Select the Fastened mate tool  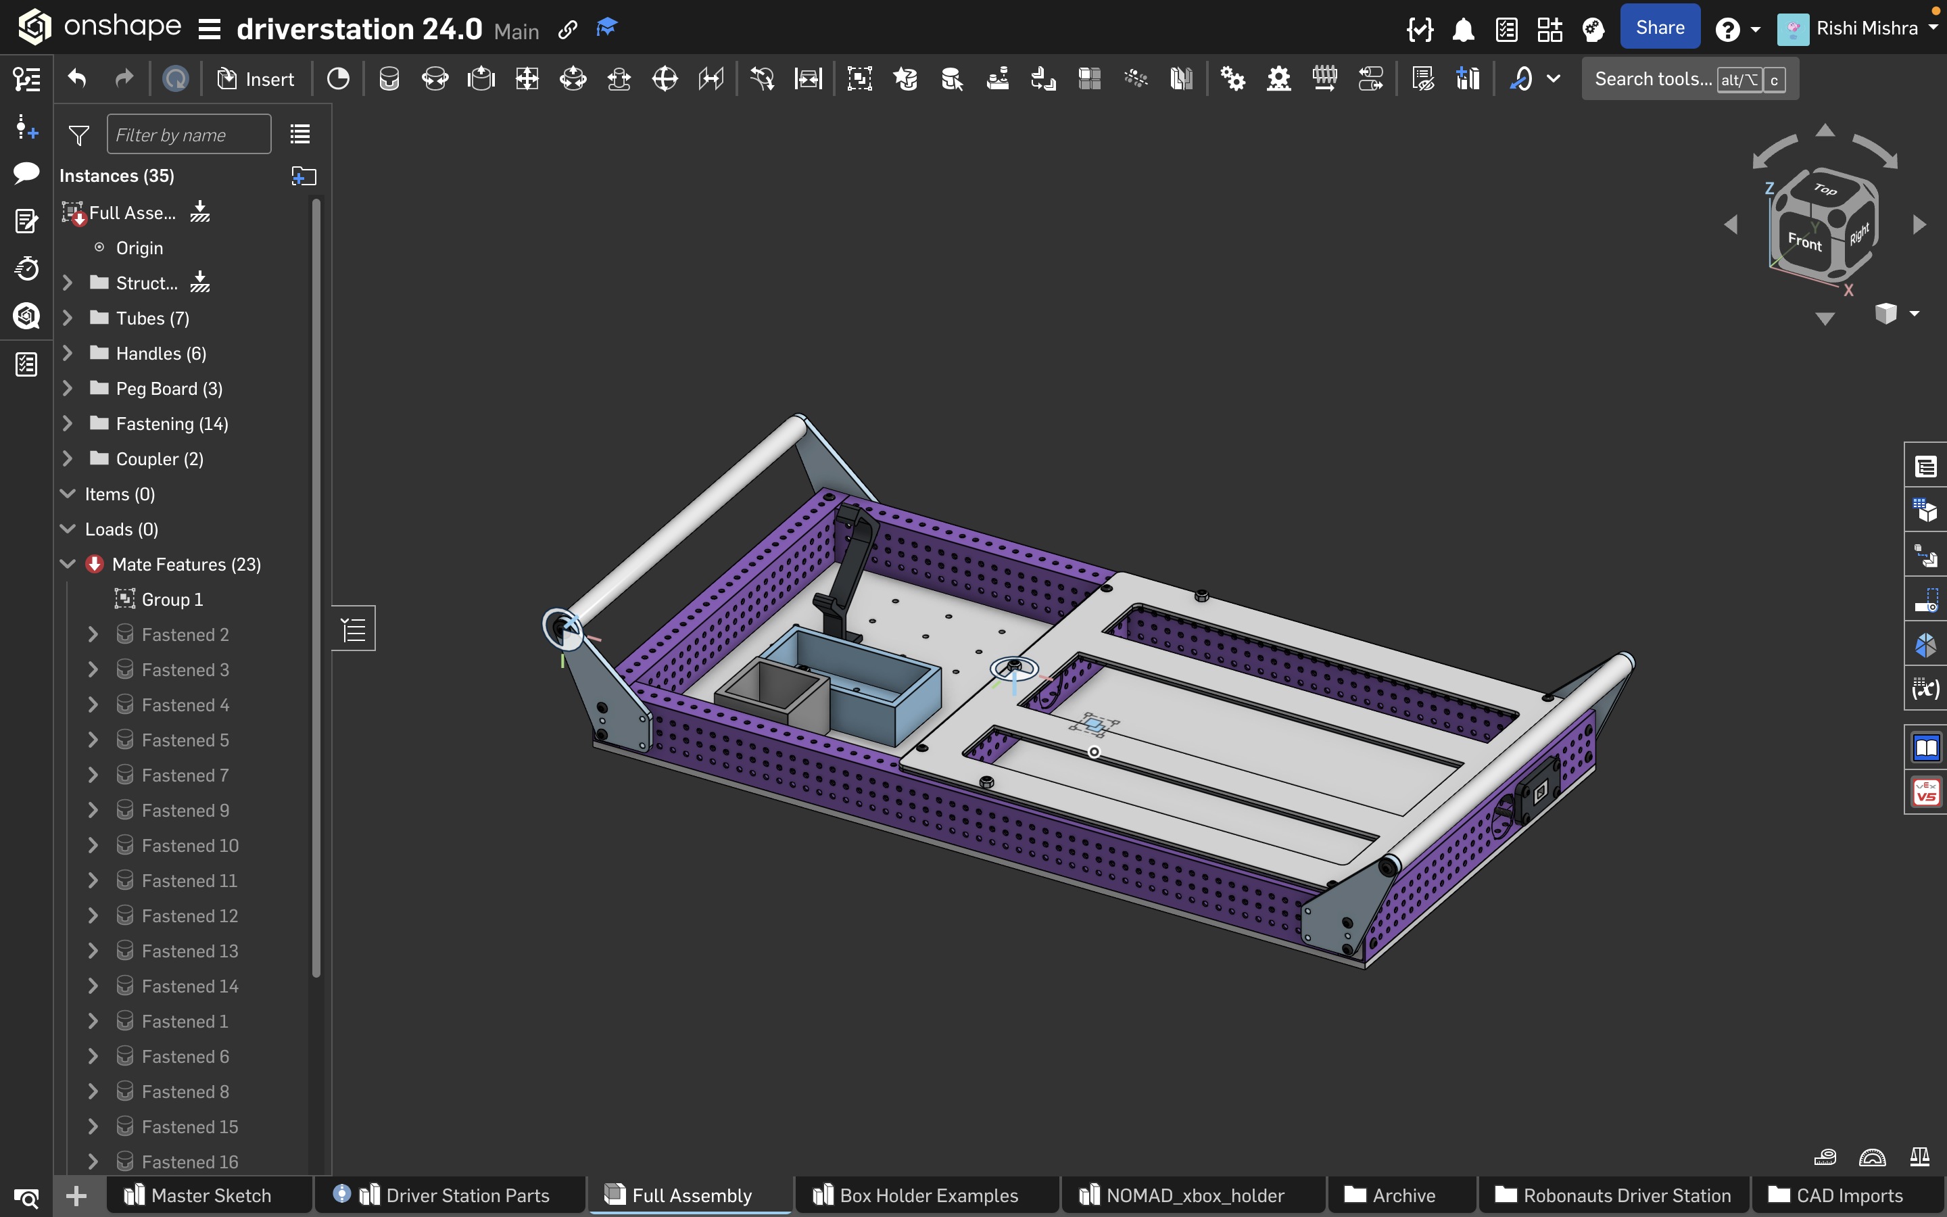[x=389, y=79]
